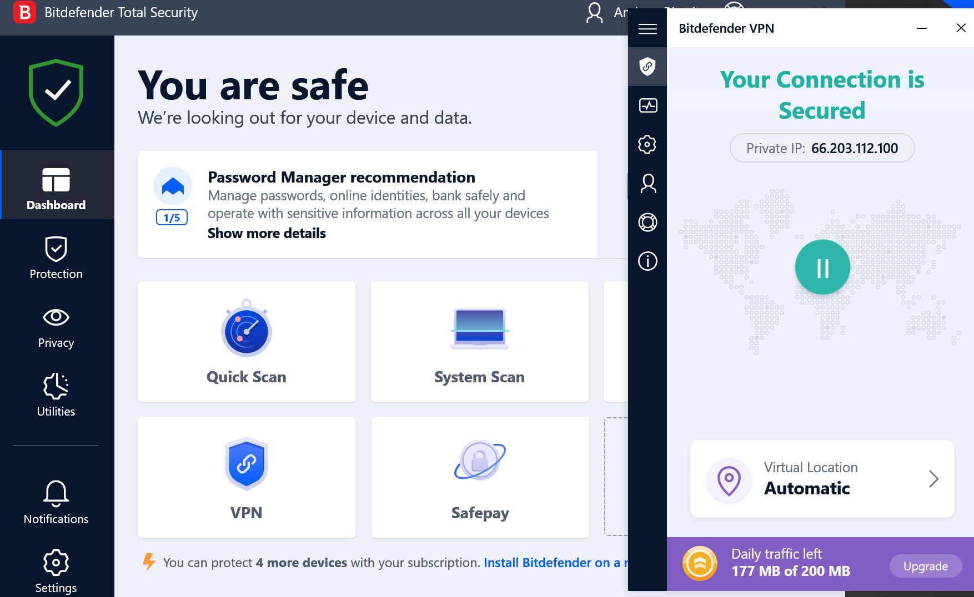Viewport: 974px width, 597px height.
Task: Click the 'Your Connection is Secured' status text
Action: coord(822,95)
